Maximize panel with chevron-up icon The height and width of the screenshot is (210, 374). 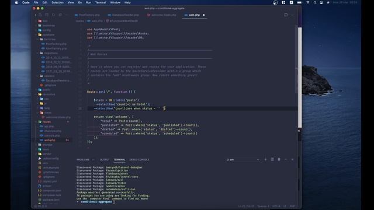[286, 159]
